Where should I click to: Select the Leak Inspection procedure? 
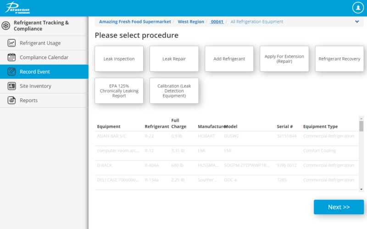[x=119, y=59]
